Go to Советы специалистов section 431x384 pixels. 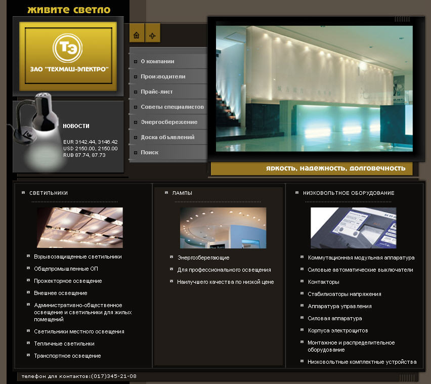172,107
